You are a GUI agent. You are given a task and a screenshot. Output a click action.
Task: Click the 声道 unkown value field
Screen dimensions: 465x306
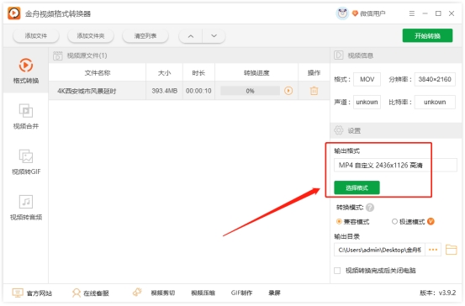click(367, 102)
